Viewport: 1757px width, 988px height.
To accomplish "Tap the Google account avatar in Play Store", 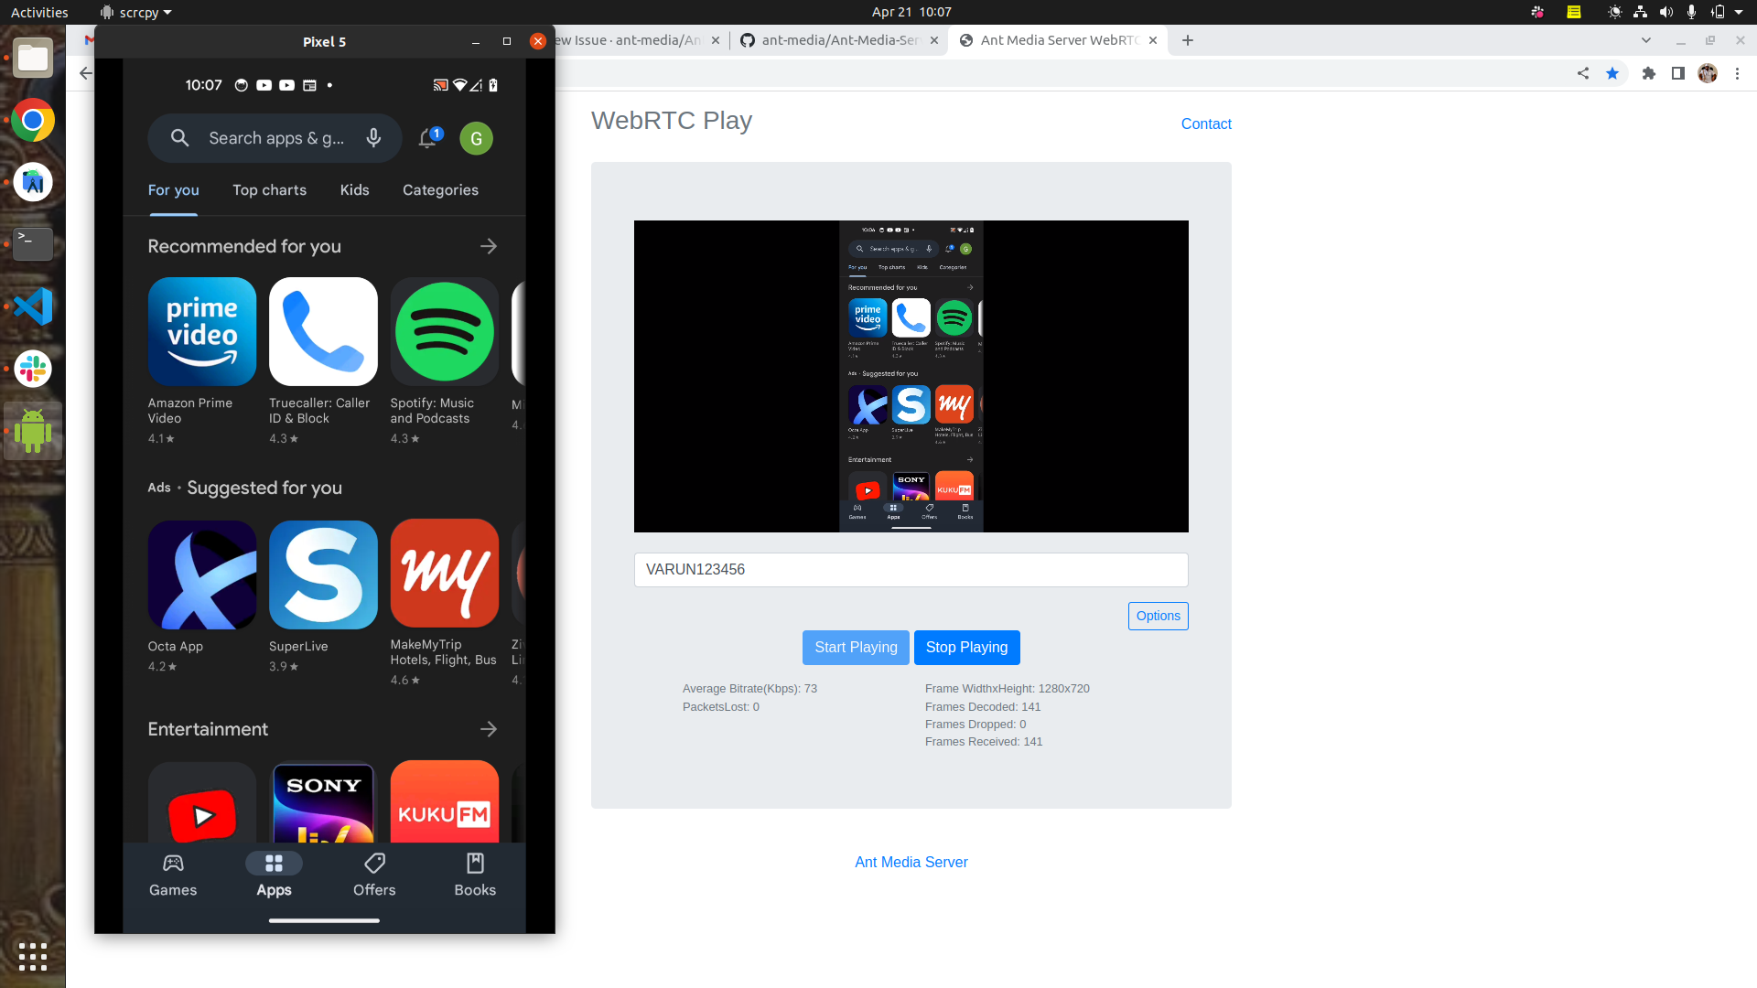I will coord(476,138).
